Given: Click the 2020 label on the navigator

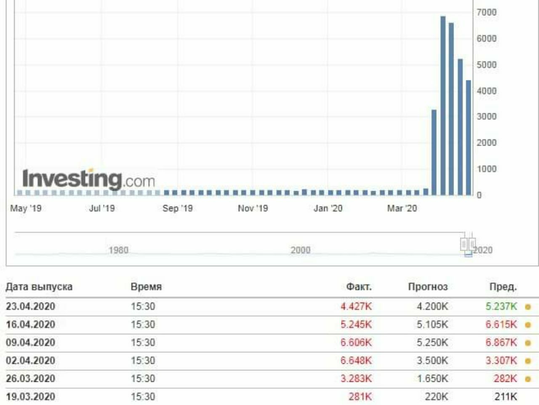Looking at the screenshot, I should (x=483, y=250).
